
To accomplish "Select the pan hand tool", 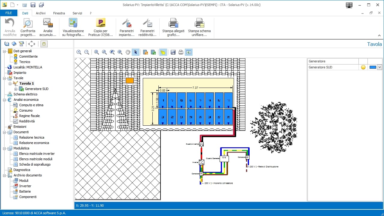I will pyautogui.click(x=128, y=52).
